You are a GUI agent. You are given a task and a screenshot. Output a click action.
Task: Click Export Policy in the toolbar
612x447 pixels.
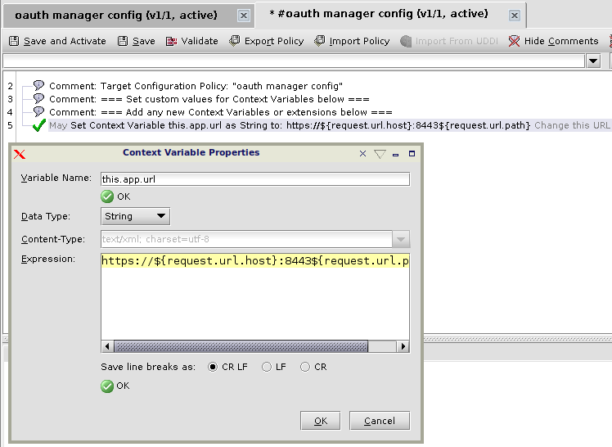pos(267,41)
